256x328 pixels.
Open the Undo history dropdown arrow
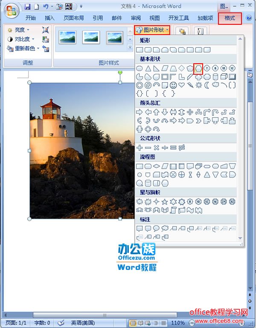[x=52, y=7]
